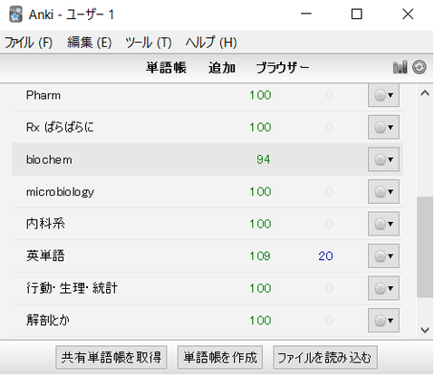
Task: Open the ヘルプ (H) menu
Action: [211, 43]
